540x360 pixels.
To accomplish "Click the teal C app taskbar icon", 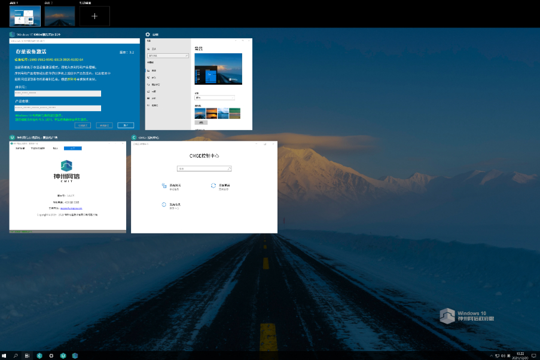I will point(39,355).
